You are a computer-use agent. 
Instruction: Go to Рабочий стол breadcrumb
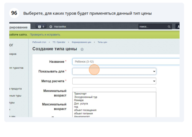[x=39, y=42]
